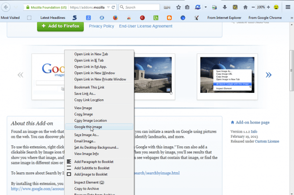The image size is (294, 195).
Task: Open the From Google Chrome bookmarks folder
Action: point(265,18)
